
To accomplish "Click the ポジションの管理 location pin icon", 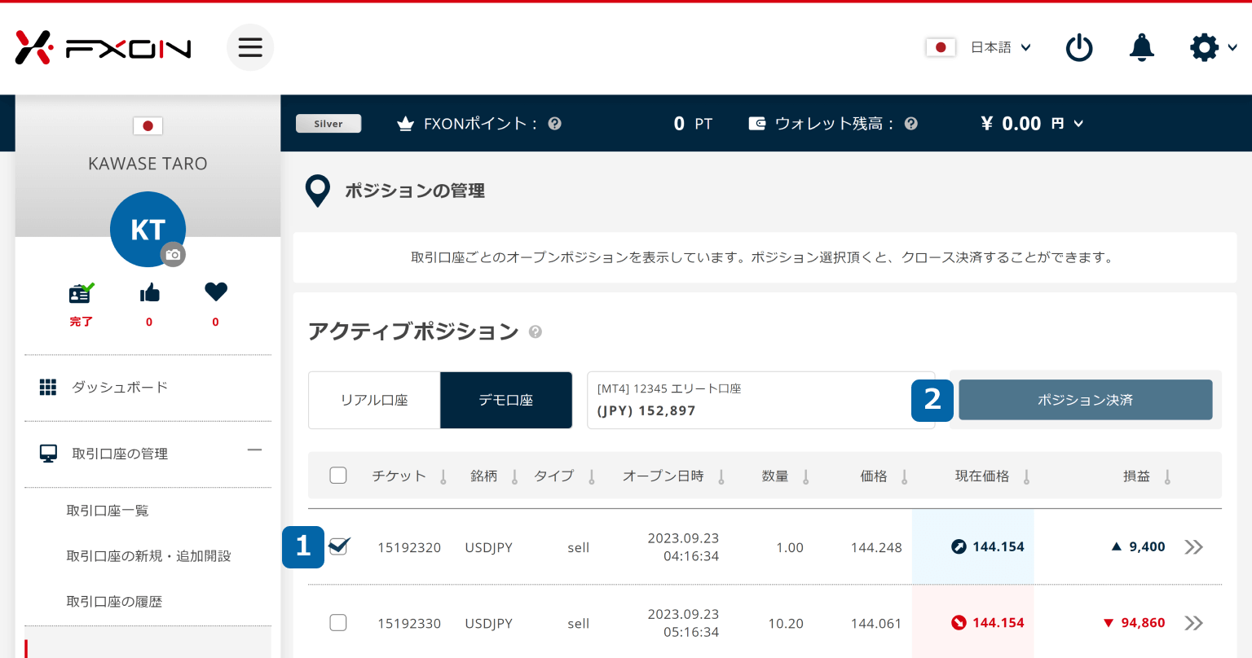I will pos(317,191).
